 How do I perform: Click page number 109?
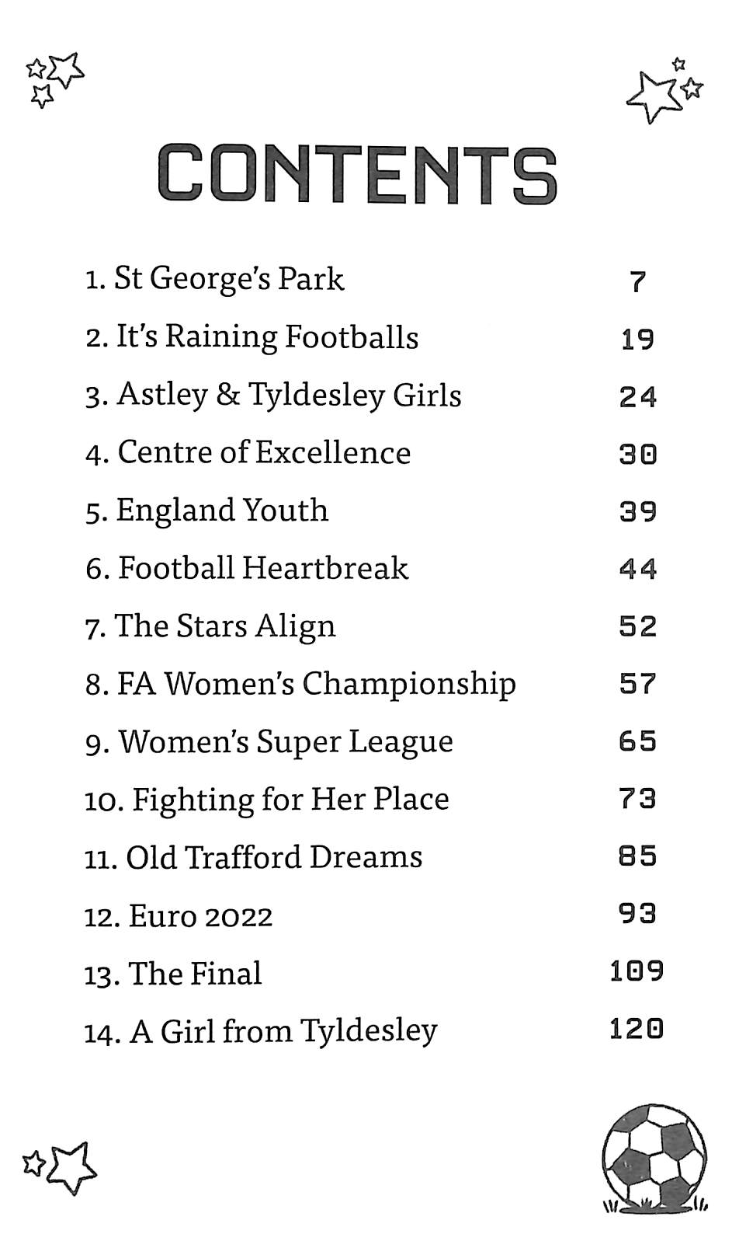[x=637, y=971]
